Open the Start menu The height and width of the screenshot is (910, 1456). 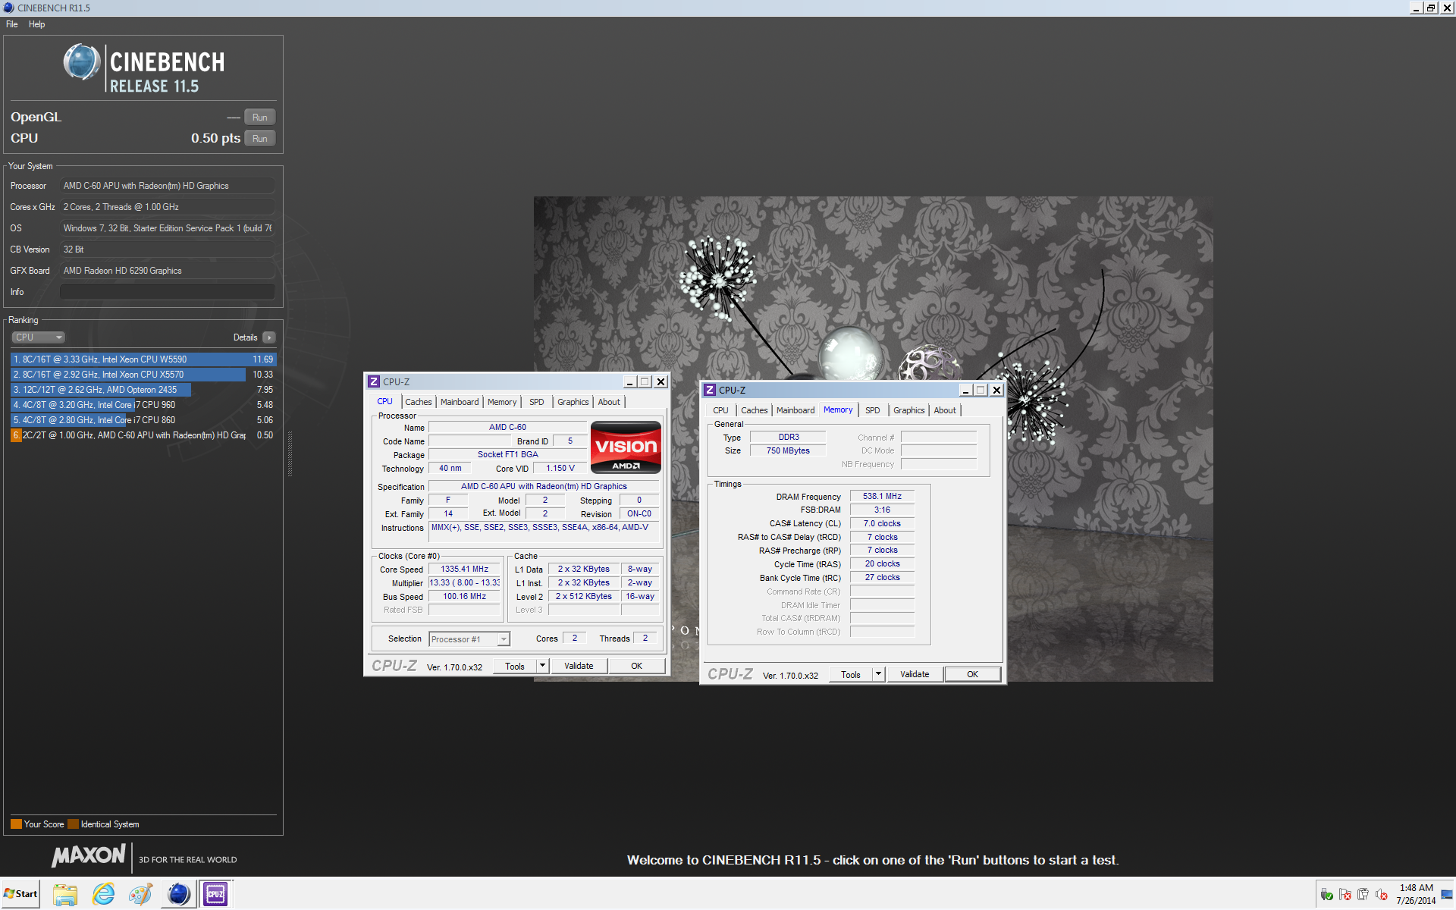pos(21,894)
